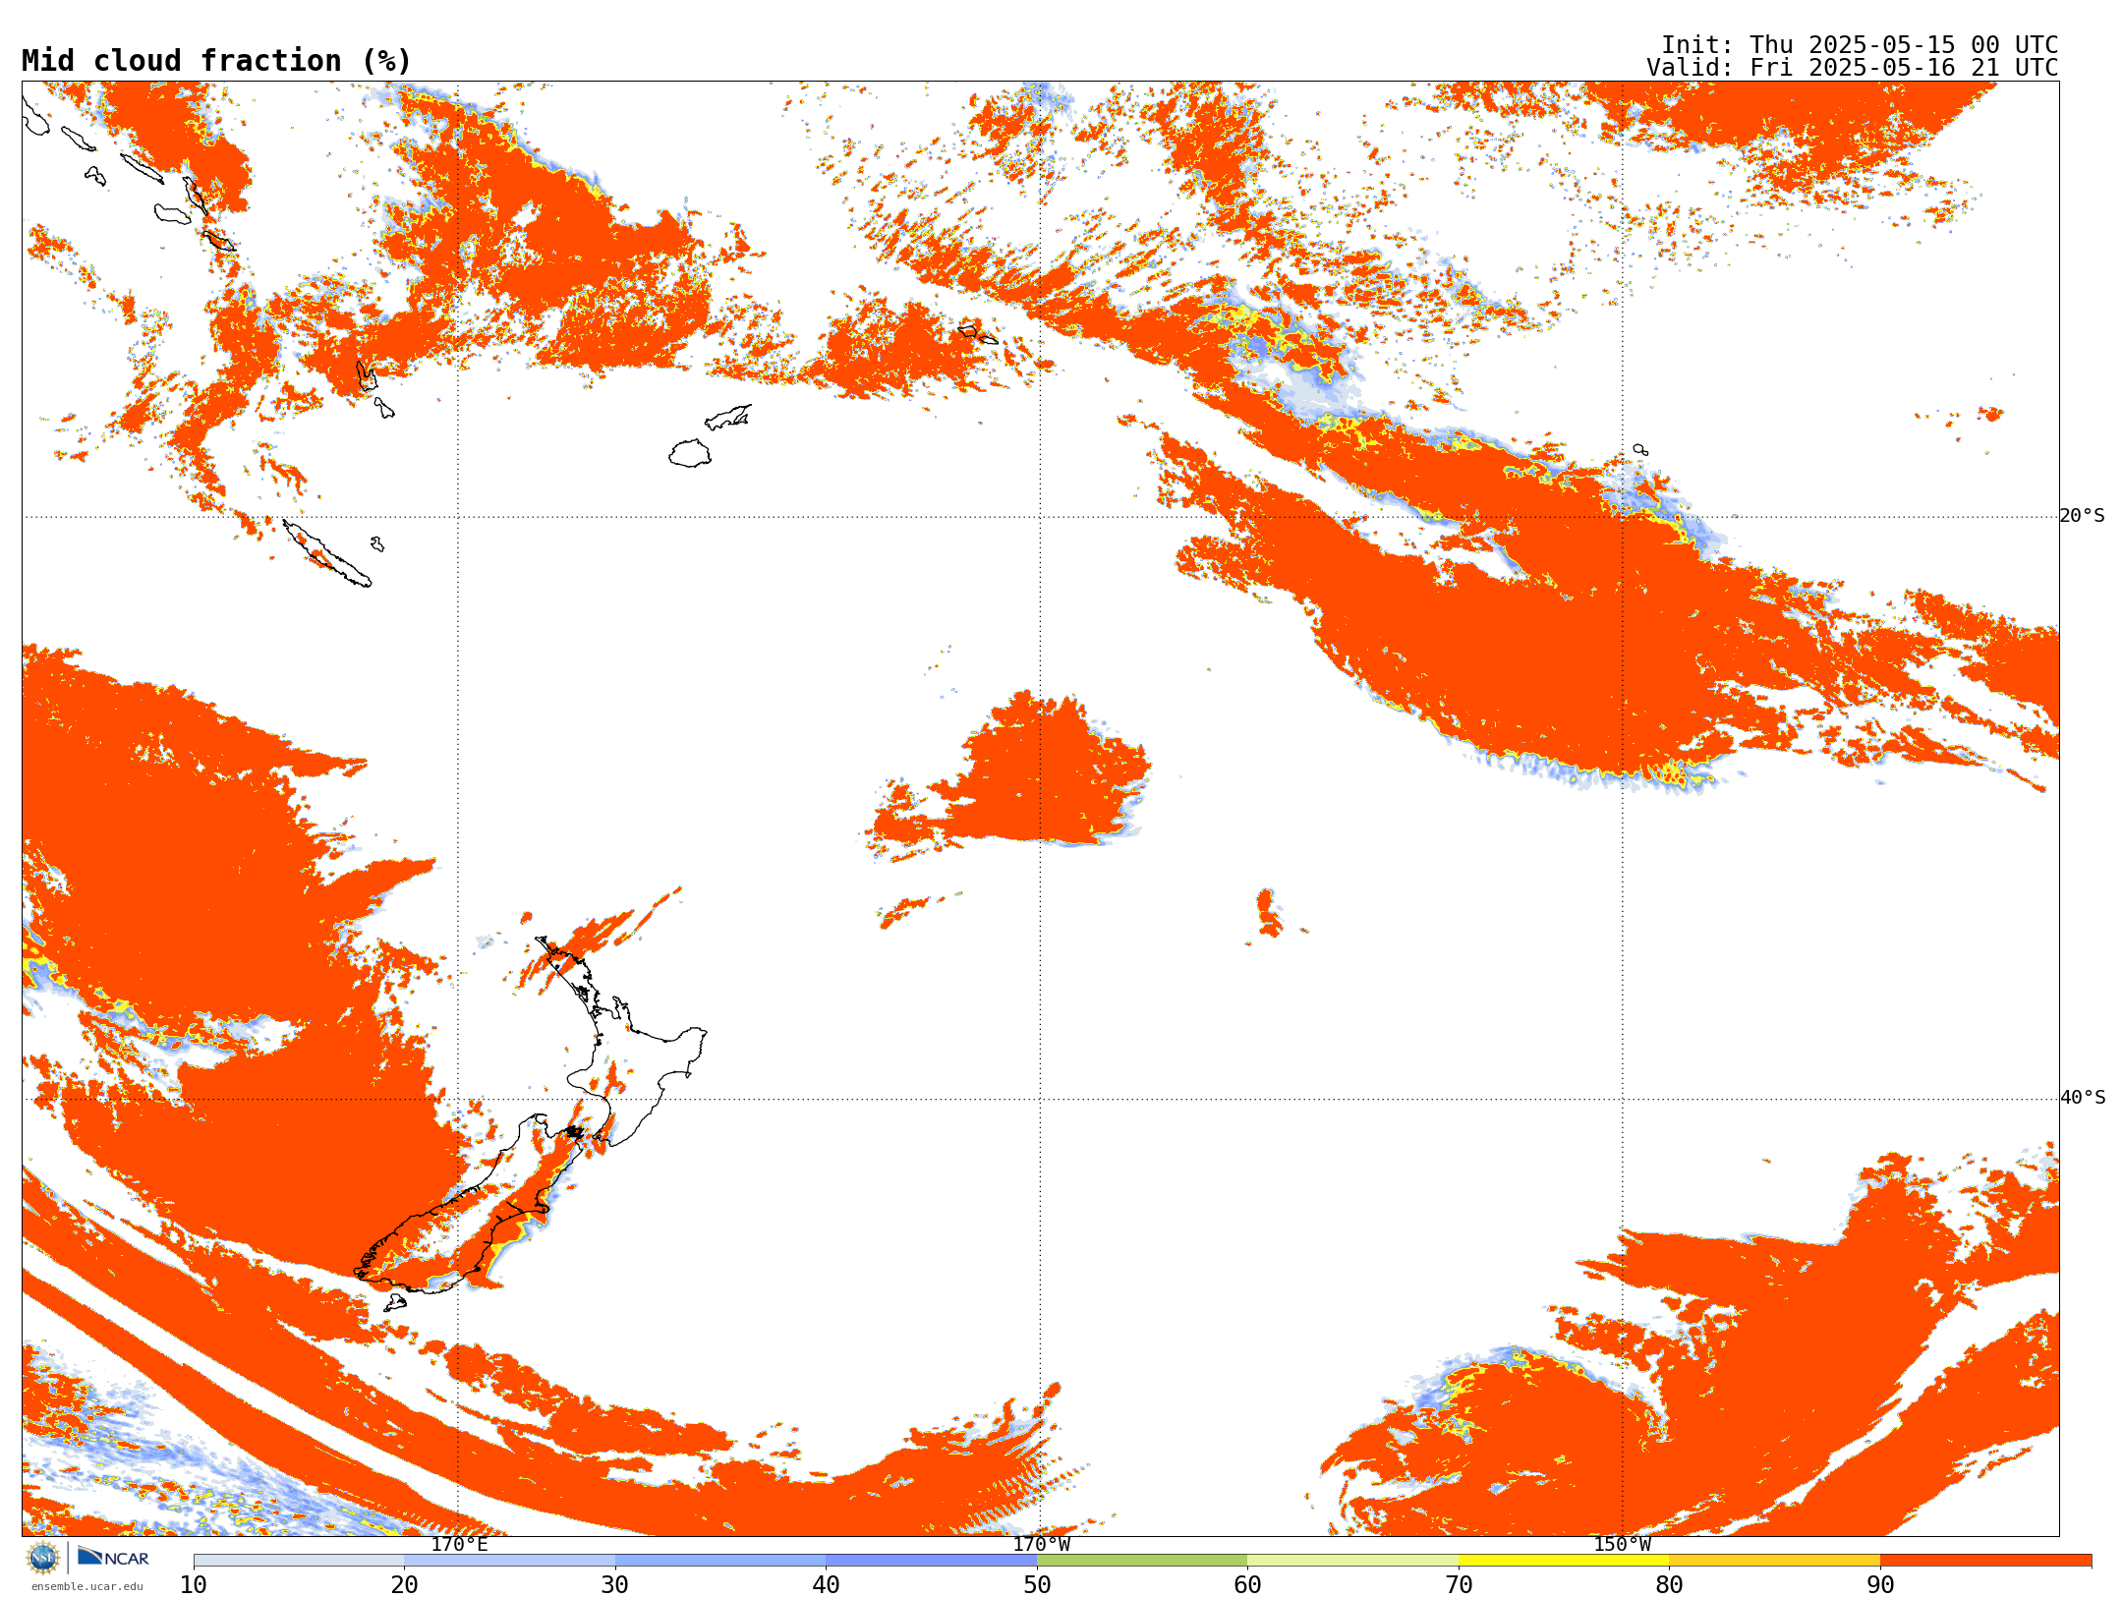Screen dimensions: 2123x1598
Task: Click the 10–20 pale gray colorbar segment
Action: (299, 1561)
